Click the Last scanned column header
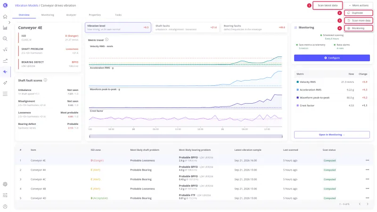Image resolution: width=377 pixels, height=212 pixels. [290, 150]
